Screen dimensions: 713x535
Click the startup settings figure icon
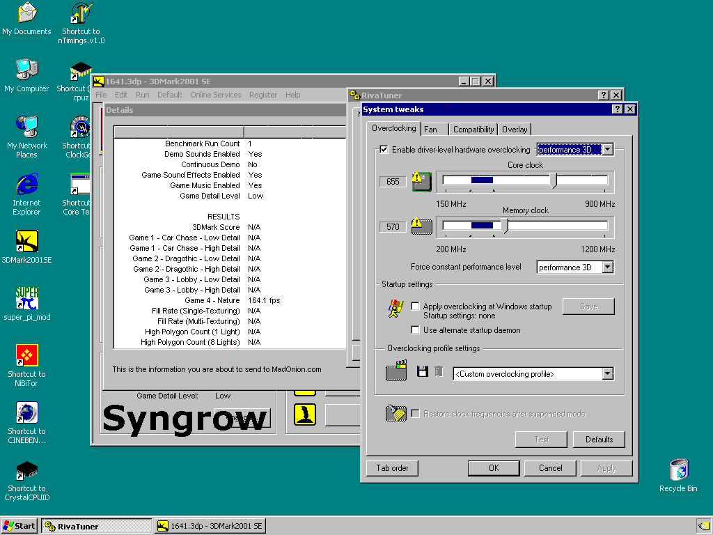tap(395, 308)
